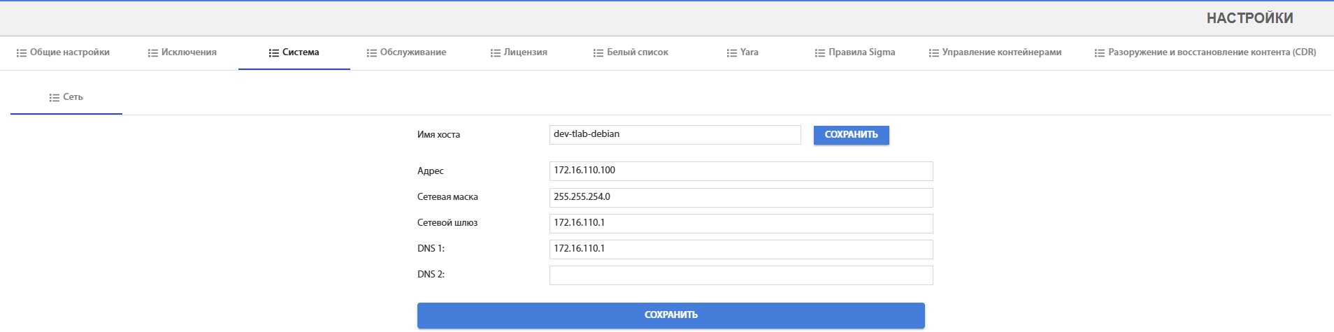The width and height of the screenshot is (1334, 332).
Task: Open the Правила Sigma tab
Action: (x=854, y=52)
